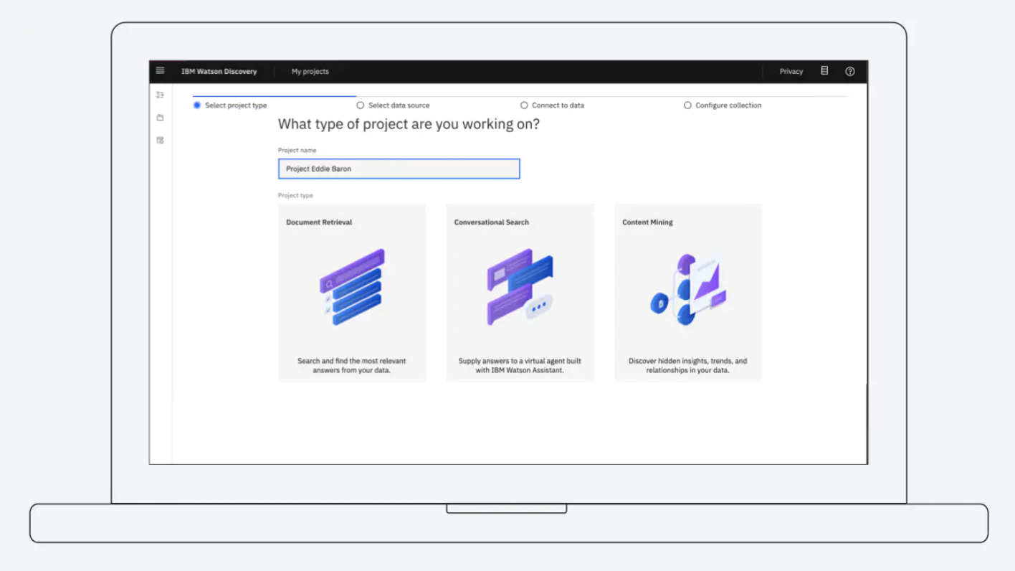Click the Document Retrieval search illustration
Viewport: 1015px width, 571px height.
[x=351, y=287]
